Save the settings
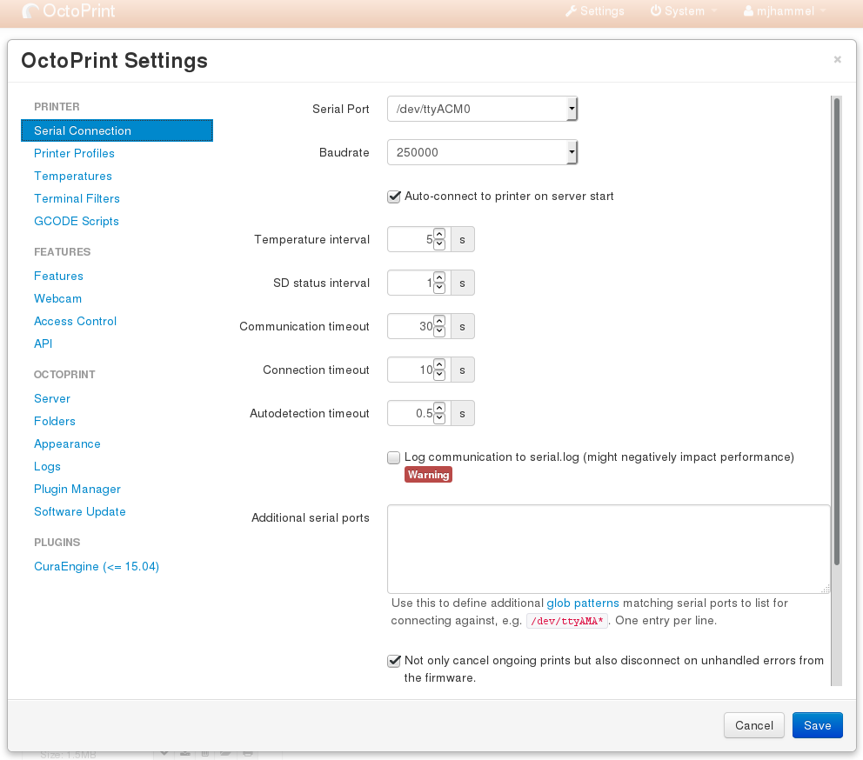 point(817,725)
